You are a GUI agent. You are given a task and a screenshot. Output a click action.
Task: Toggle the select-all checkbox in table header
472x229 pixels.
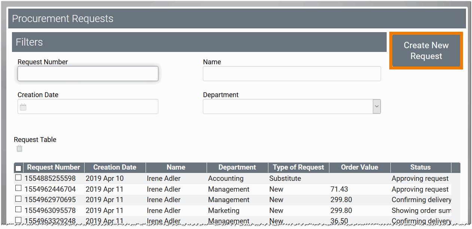pos(18,168)
